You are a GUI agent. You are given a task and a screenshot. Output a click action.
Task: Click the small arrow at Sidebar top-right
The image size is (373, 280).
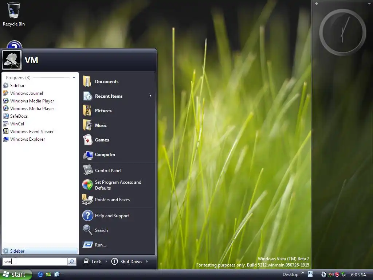pos(369,4)
